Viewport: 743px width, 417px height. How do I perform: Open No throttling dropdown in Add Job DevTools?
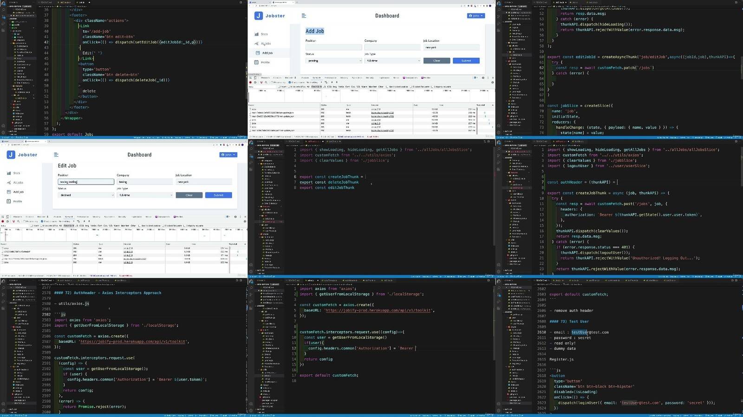point(315,82)
